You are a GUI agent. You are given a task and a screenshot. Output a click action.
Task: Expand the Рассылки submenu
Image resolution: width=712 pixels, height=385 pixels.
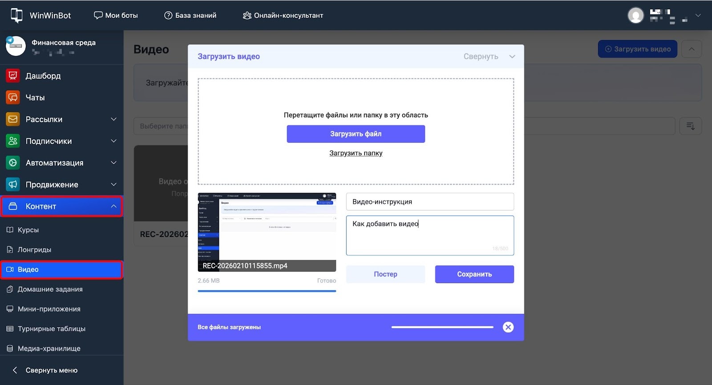click(113, 119)
